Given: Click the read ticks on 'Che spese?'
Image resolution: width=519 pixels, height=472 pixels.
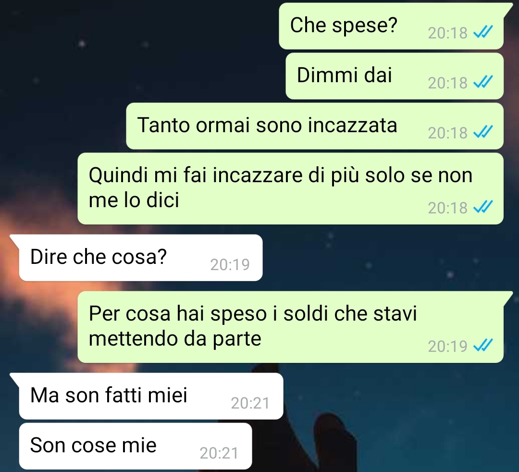Looking at the screenshot, I should [483, 32].
